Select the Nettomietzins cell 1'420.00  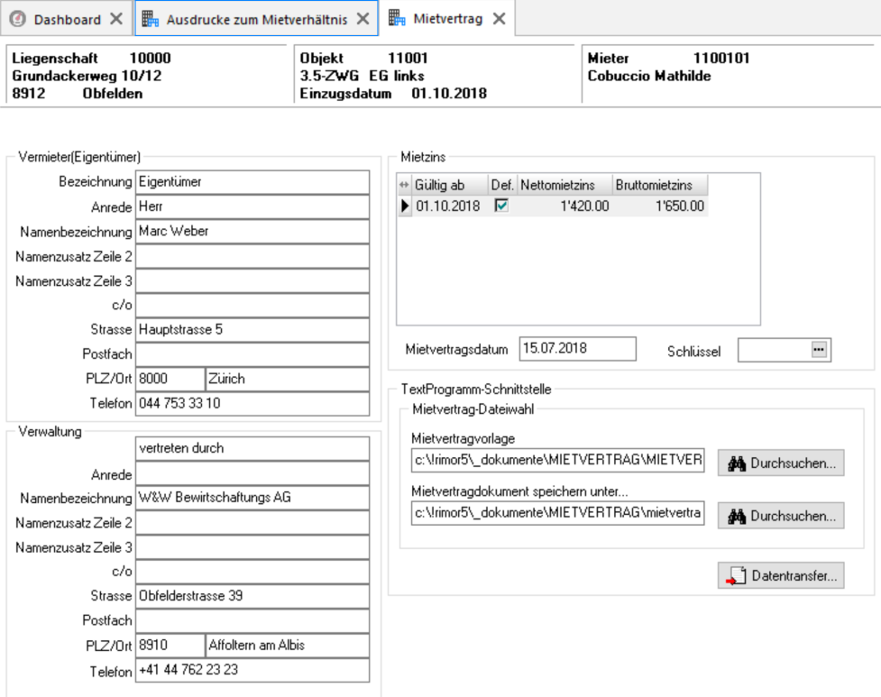[564, 206]
